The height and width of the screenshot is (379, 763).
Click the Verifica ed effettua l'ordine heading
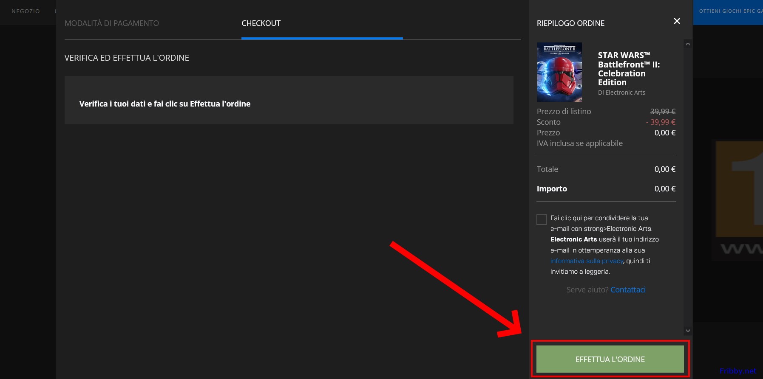coord(127,58)
